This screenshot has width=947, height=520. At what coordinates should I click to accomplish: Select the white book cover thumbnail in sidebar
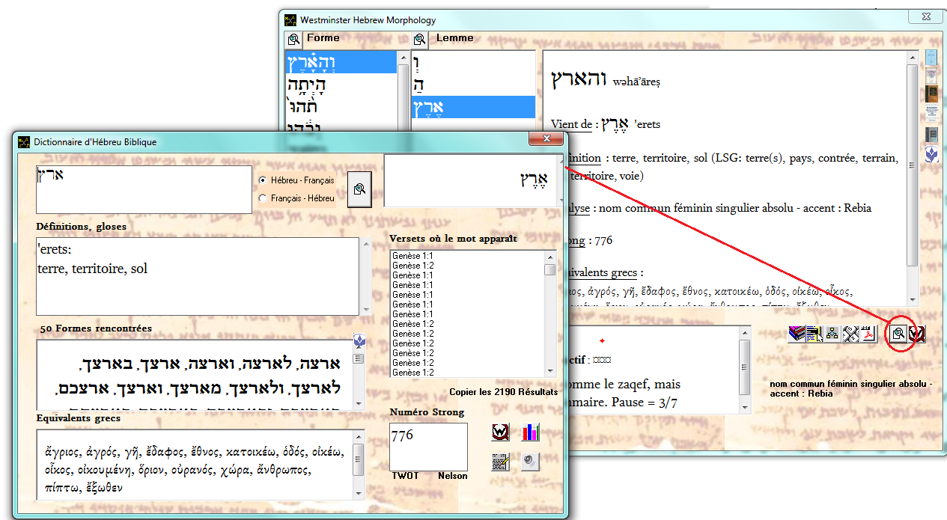[x=931, y=76]
